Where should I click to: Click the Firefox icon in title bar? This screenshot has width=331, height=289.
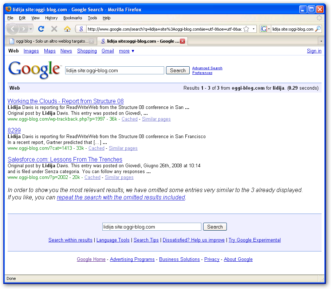coord(8,9)
